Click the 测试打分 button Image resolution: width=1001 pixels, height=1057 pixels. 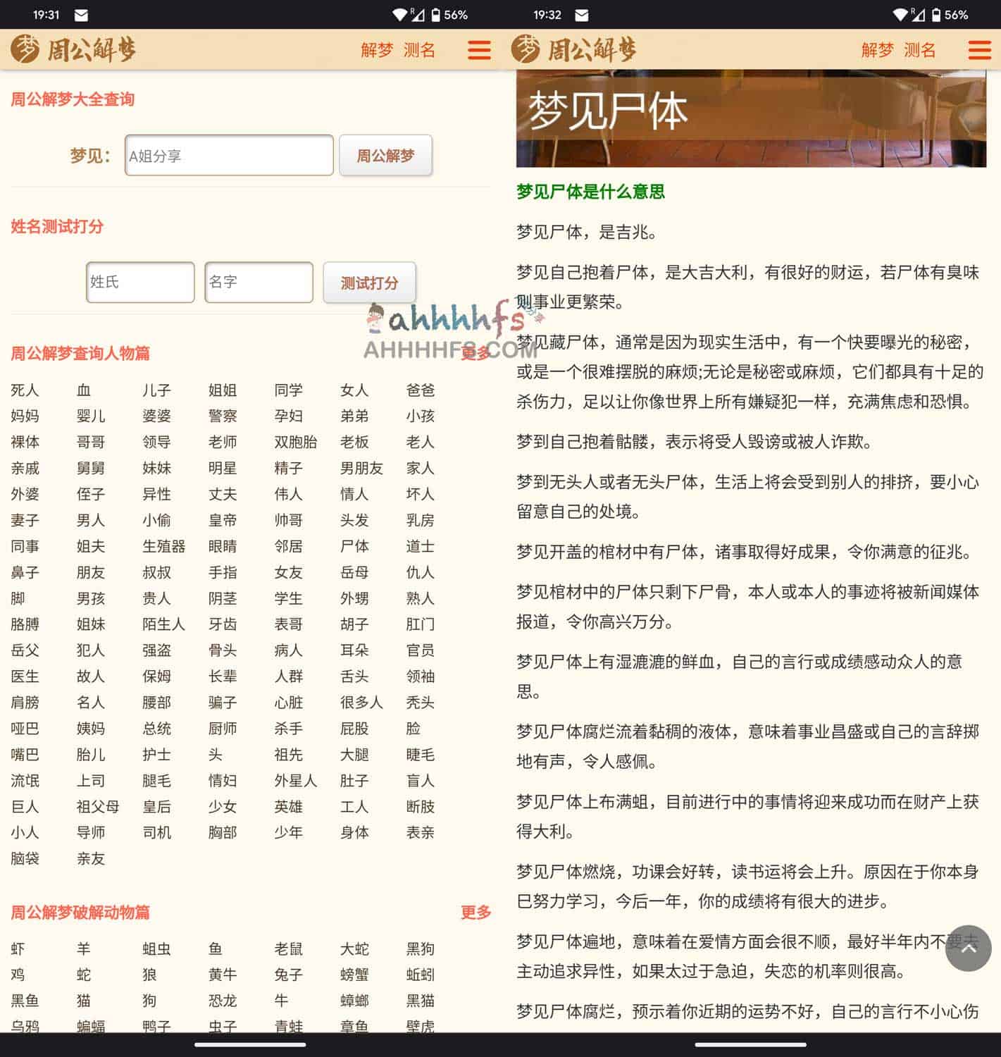coord(369,283)
